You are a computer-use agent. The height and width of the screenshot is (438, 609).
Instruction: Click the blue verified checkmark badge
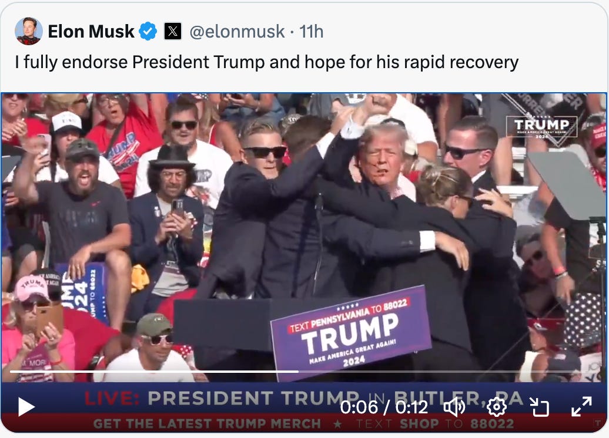pos(148,32)
